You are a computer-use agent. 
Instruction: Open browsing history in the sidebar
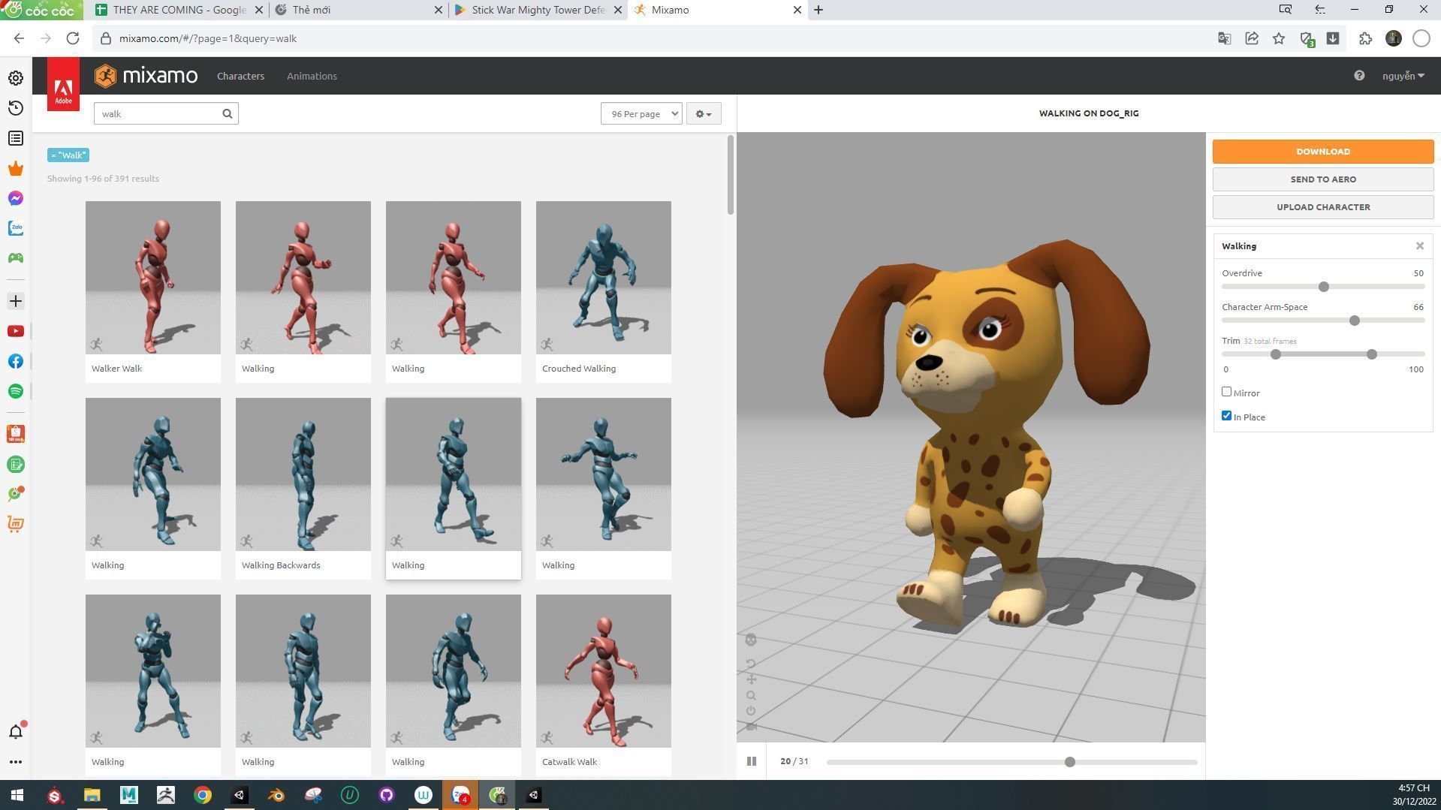(x=16, y=108)
